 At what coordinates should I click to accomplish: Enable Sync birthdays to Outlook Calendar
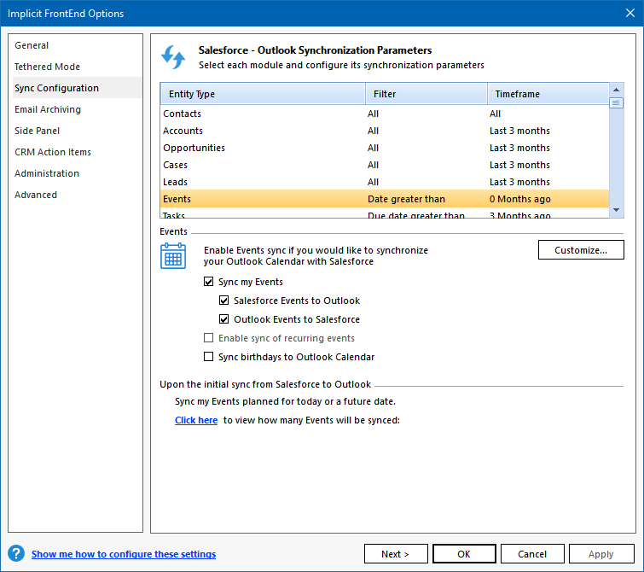point(209,357)
